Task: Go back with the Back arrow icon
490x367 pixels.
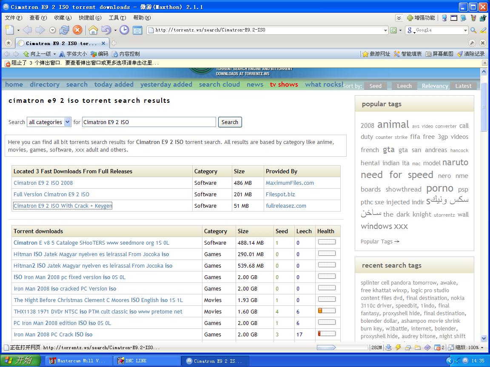Action: [x=28, y=30]
